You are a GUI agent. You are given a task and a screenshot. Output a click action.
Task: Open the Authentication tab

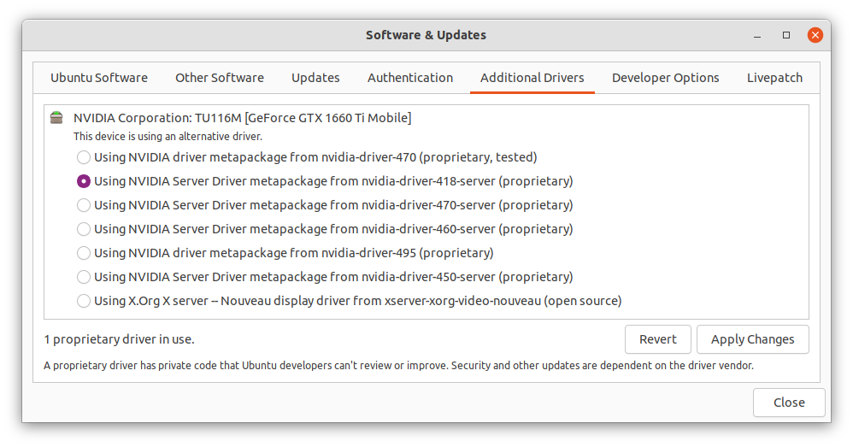410,78
